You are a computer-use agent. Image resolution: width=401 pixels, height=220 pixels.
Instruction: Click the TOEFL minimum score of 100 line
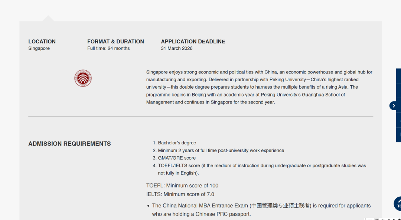click(x=182, y=185)
